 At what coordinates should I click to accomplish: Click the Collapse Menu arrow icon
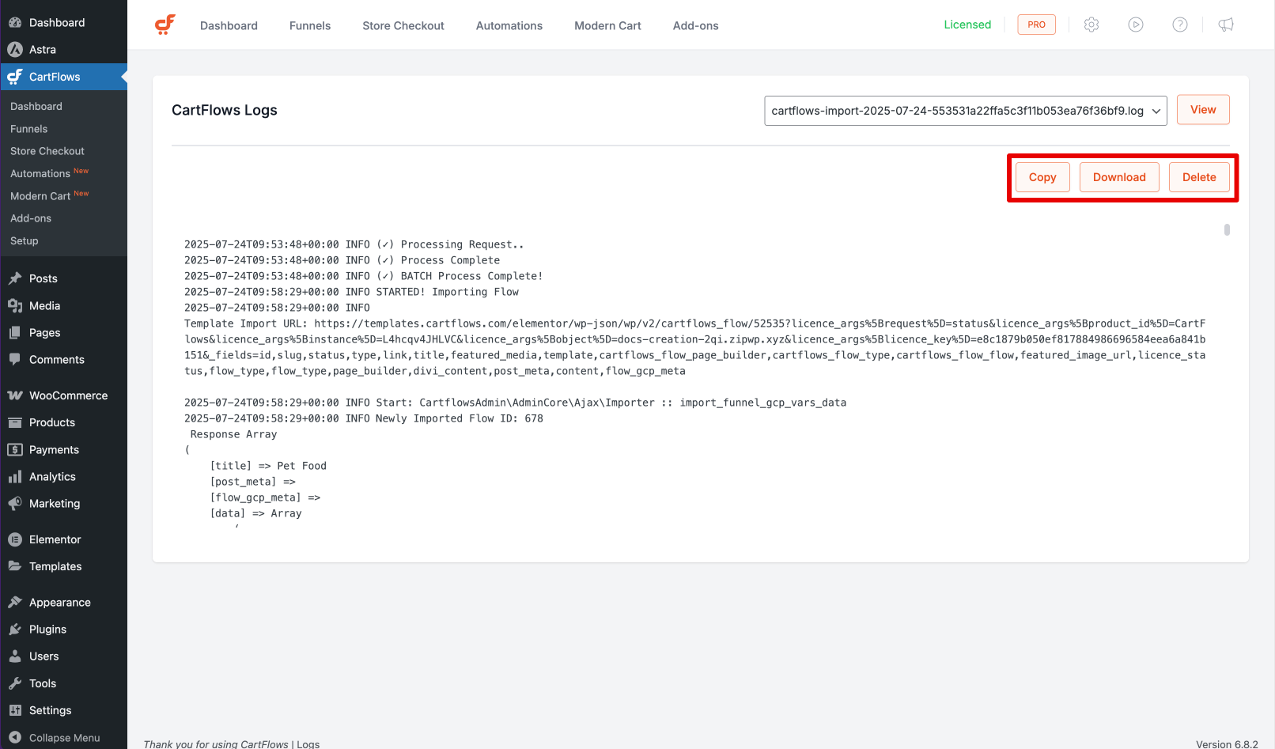15,737
